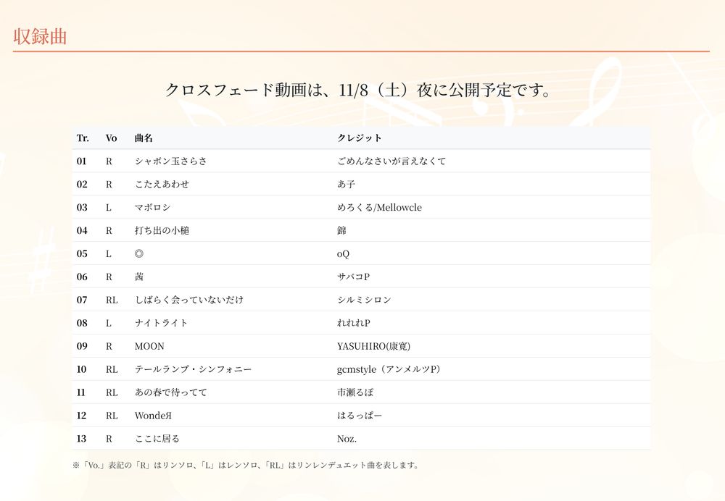Image resolution: width=725 pixels, height=501 pixels.
Task: Click track number 03
Action: 82,207
